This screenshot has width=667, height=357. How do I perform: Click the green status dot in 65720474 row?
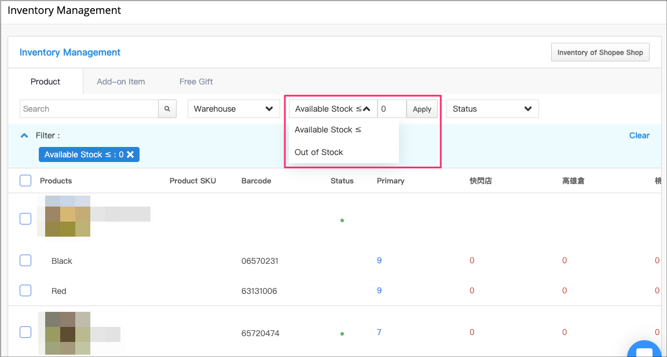click(x=342, y=334)
